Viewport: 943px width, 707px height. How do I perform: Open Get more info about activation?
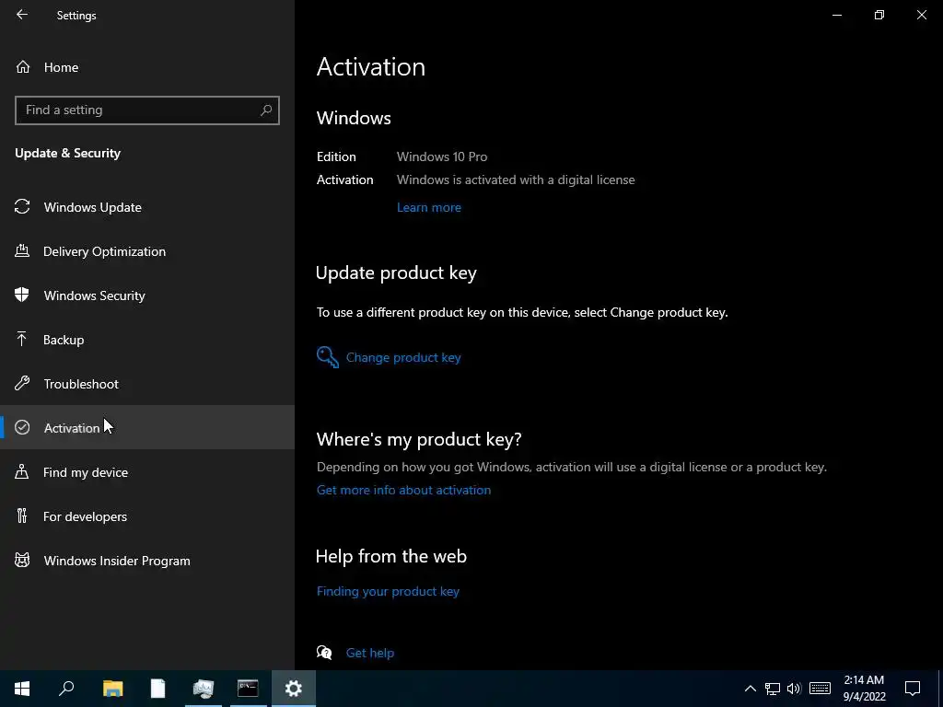pos(403,490)
